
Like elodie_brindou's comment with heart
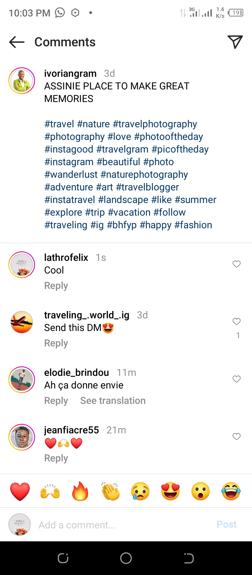coord(237,379)
